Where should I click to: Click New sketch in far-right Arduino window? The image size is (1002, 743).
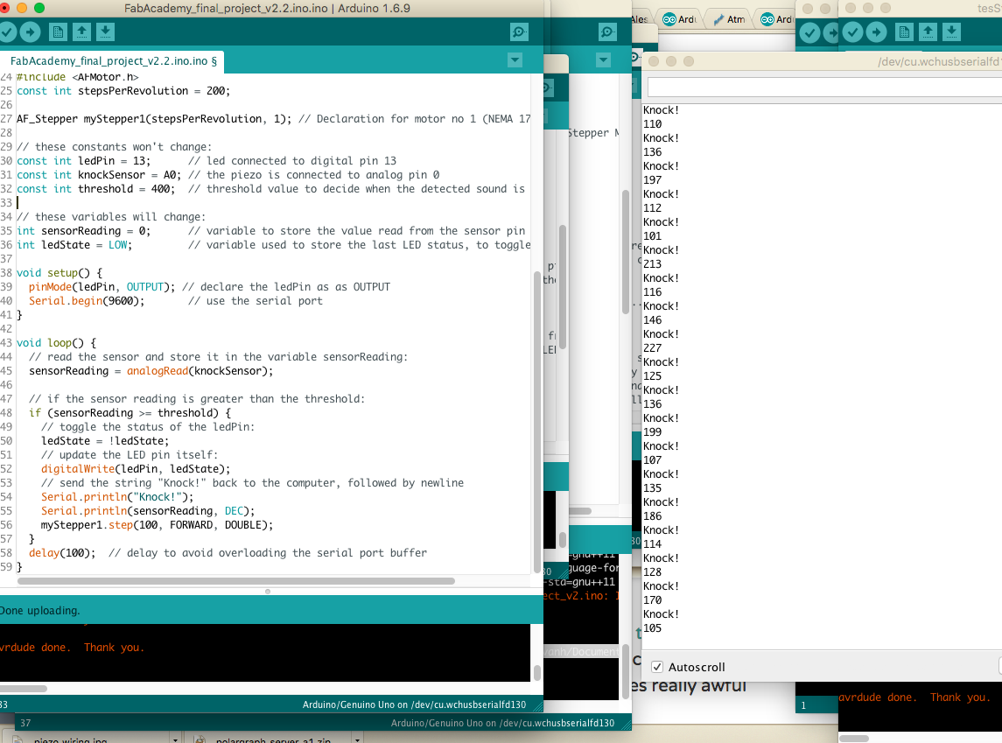point(904,32)
